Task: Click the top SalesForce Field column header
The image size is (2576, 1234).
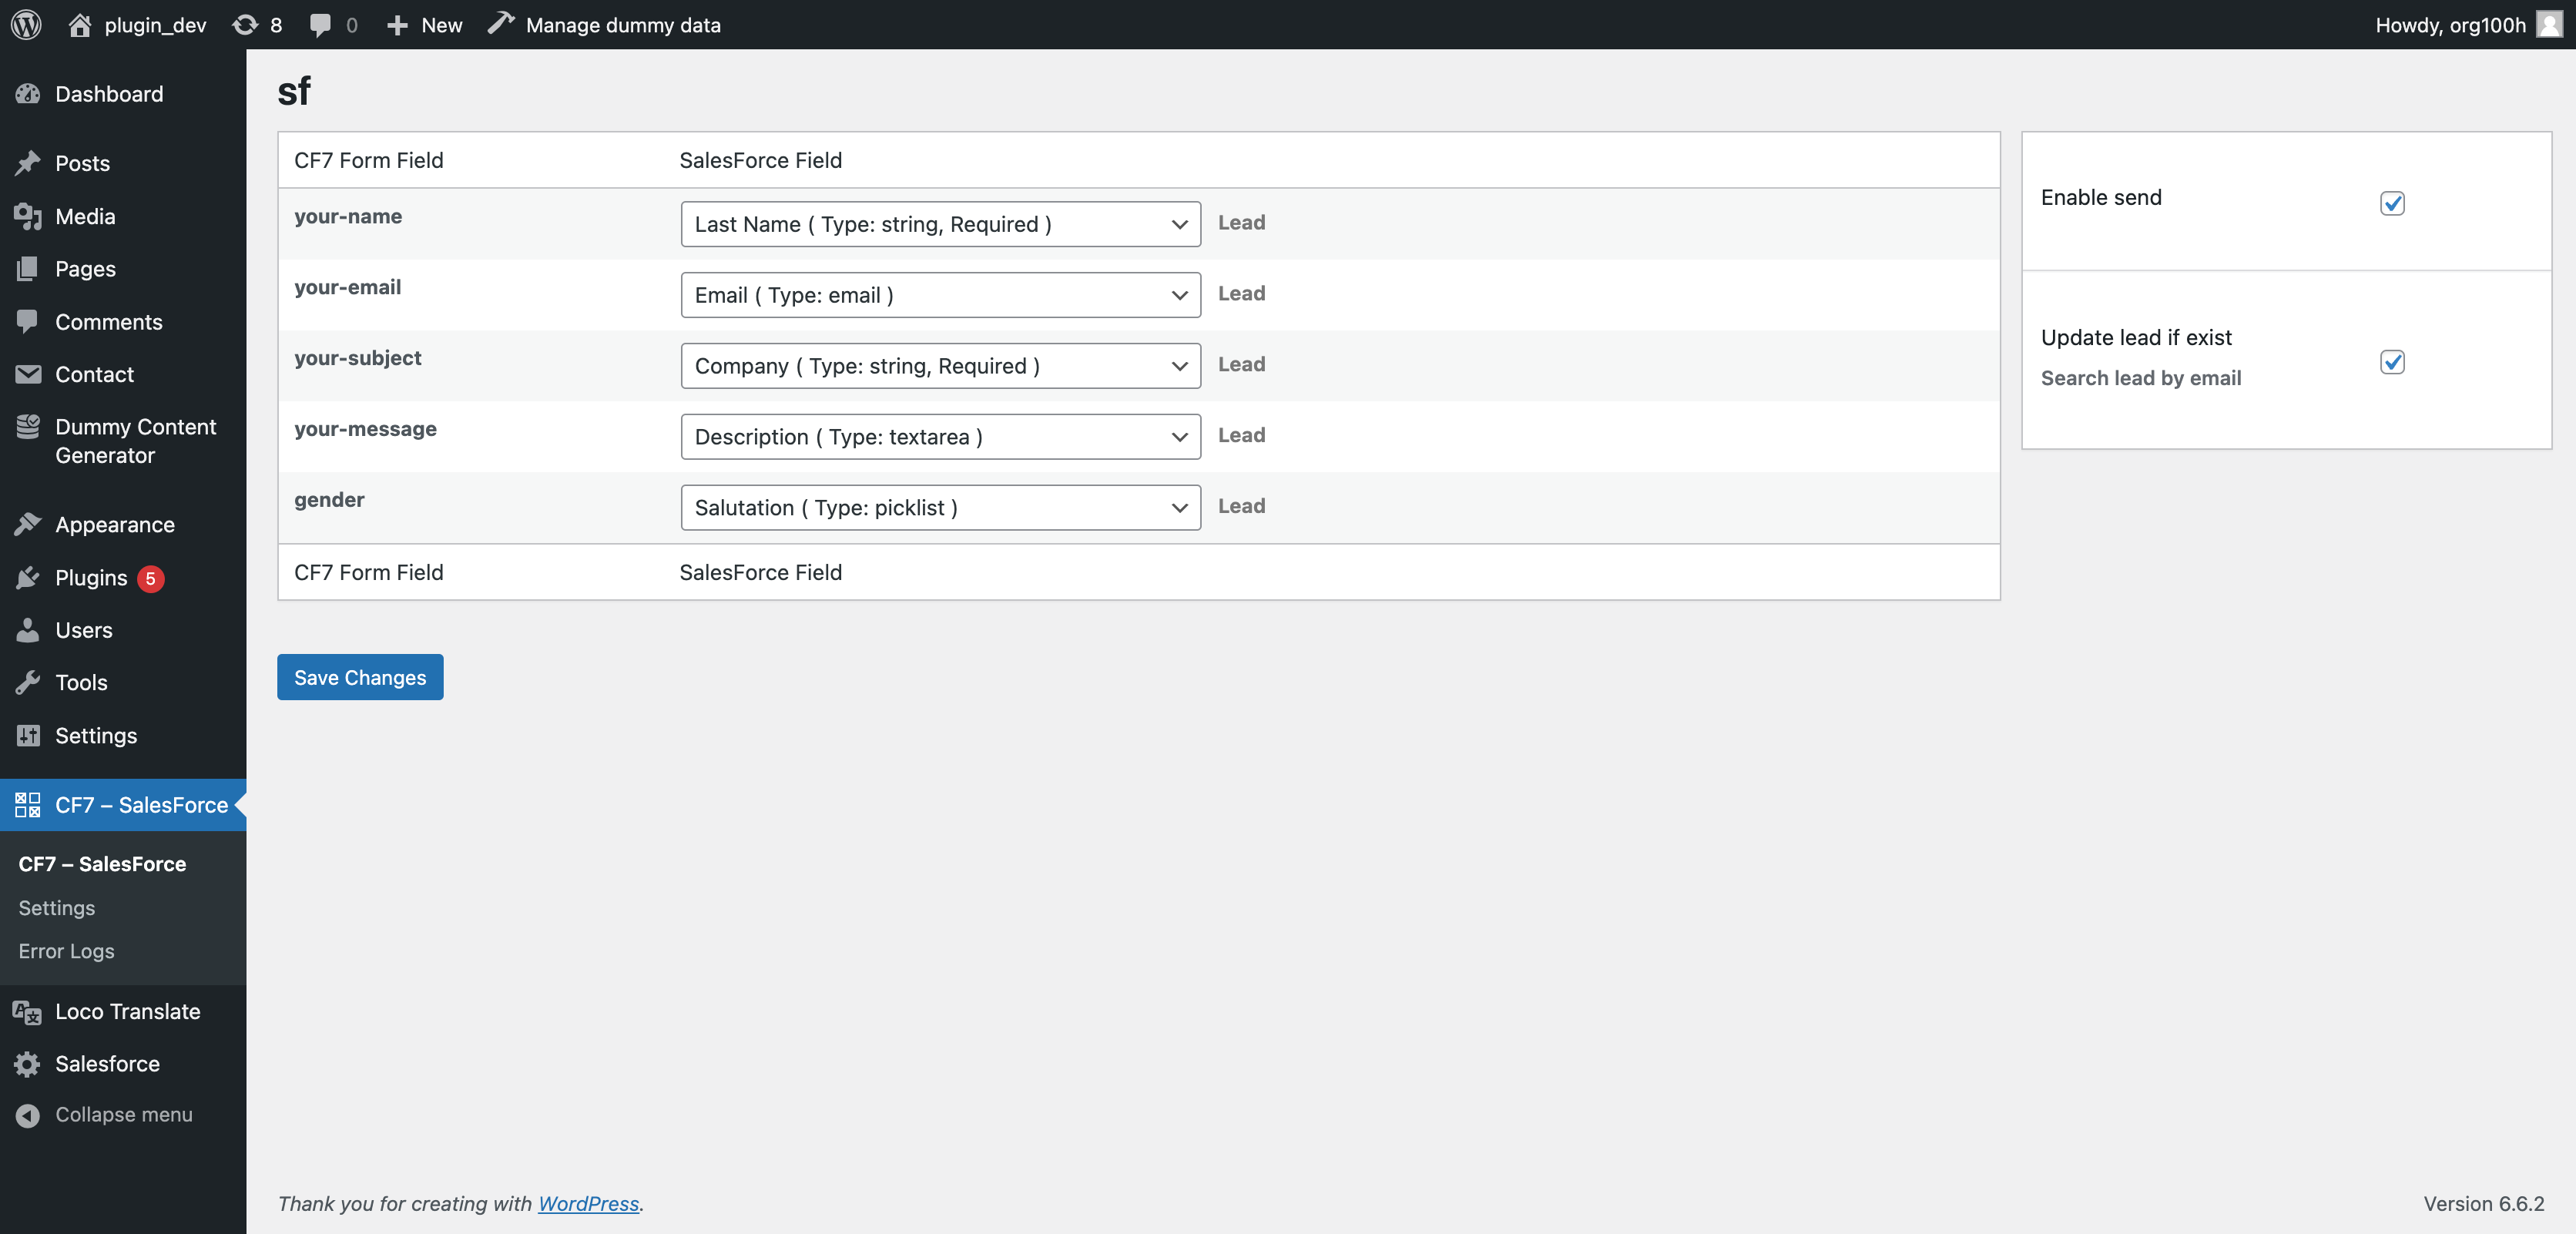Action: [760, 160]
